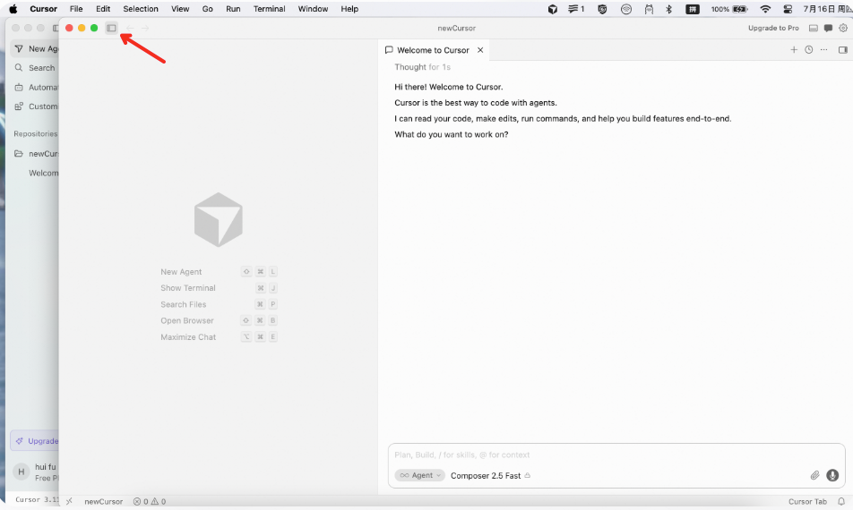
Task: Click the H user avatar in background sidebar
Action: tap(22, 472)
